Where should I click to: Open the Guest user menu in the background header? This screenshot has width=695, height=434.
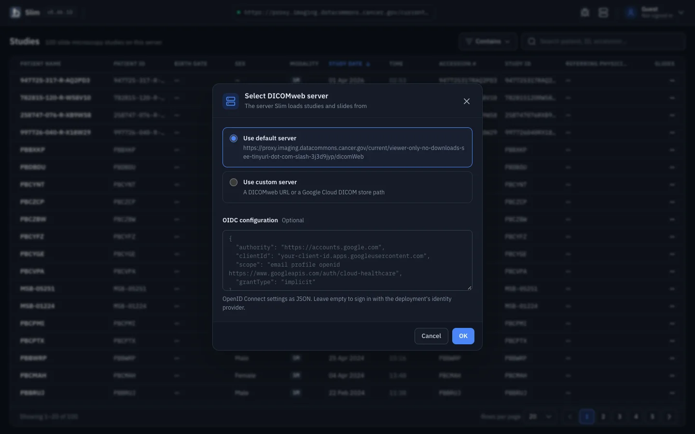654,13
